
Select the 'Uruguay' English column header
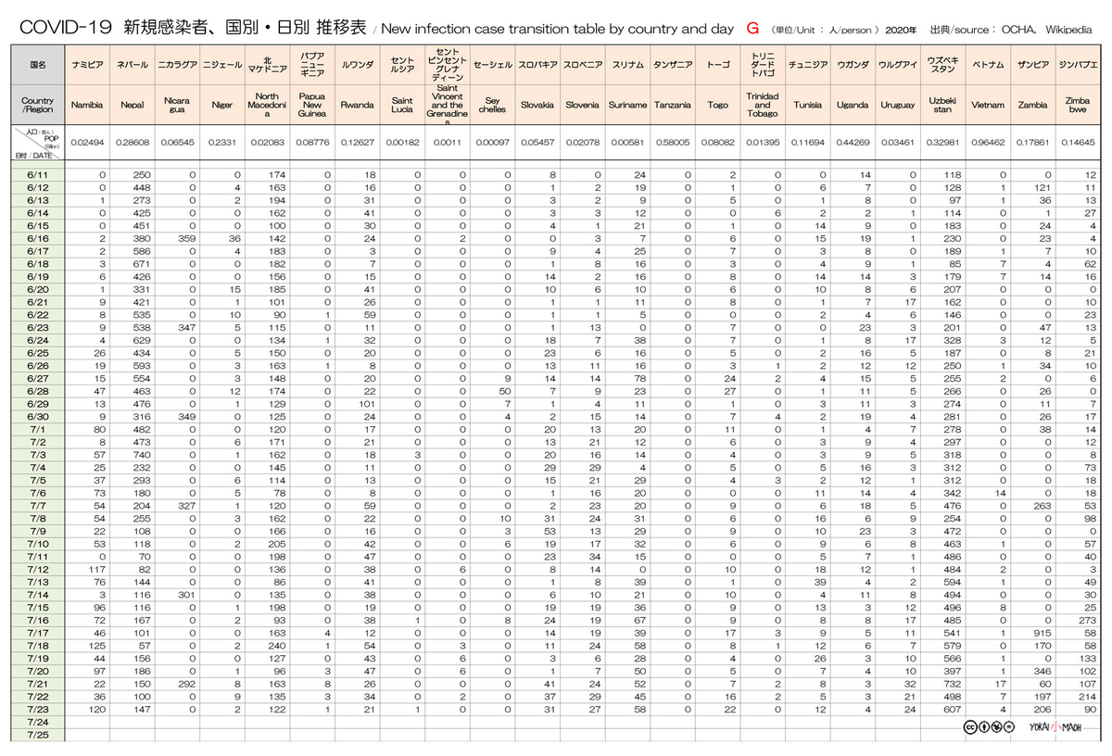(x=897, y=105)
